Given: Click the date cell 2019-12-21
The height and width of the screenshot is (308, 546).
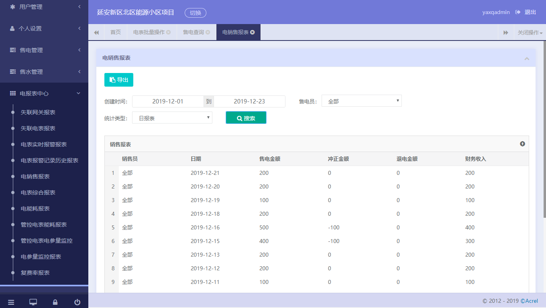Looking at the screenshot, I should pyautogui.click(x=205, y=173).
